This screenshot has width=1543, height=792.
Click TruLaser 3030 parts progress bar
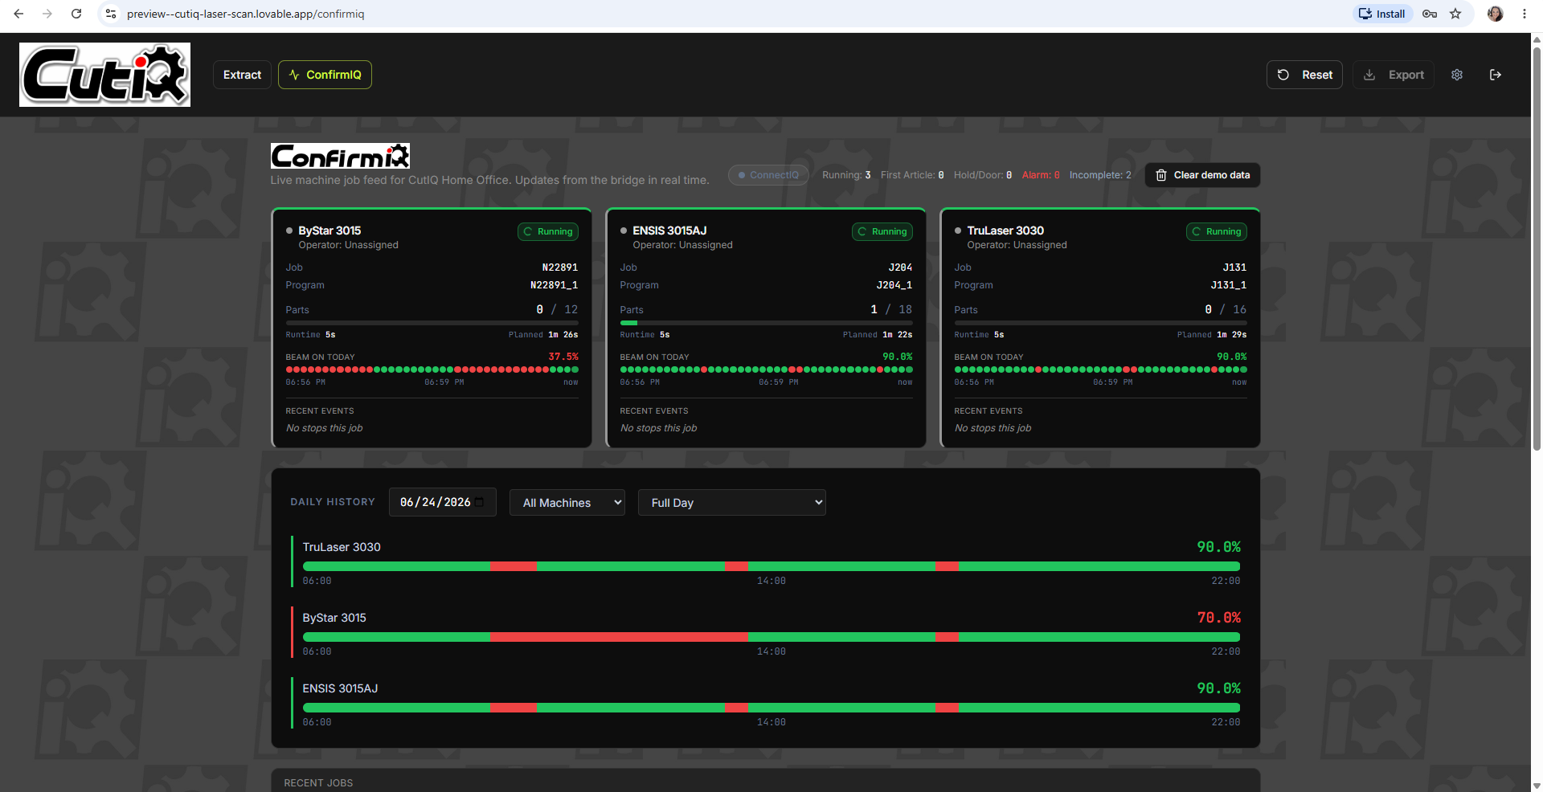pos(1101,323)
